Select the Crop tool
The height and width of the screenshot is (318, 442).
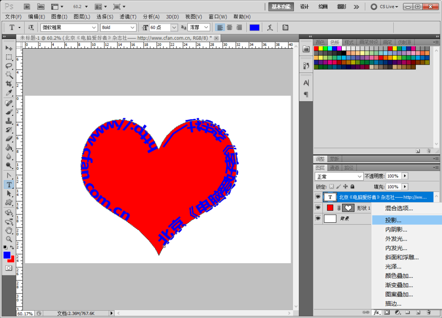pos(9,84)
